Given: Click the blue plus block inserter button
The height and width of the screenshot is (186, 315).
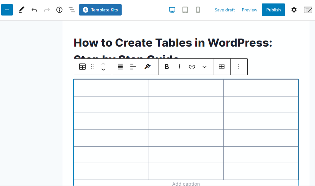Looking at the screenshot, I should 7,10.
